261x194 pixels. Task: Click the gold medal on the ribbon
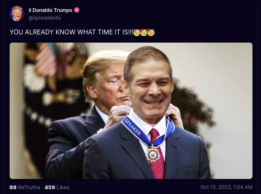(x=153, y=155)
